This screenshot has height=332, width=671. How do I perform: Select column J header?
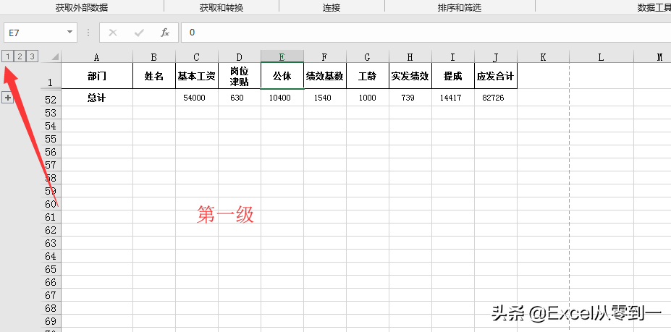click(496, 57)
